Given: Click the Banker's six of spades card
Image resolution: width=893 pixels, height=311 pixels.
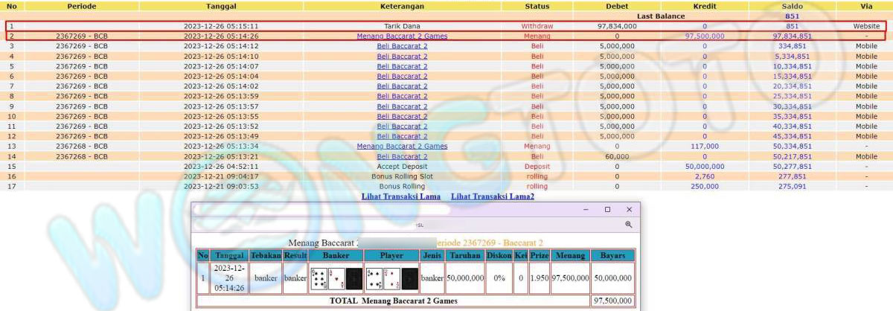Looking at the screenshot, I should (x=318, y=278).
